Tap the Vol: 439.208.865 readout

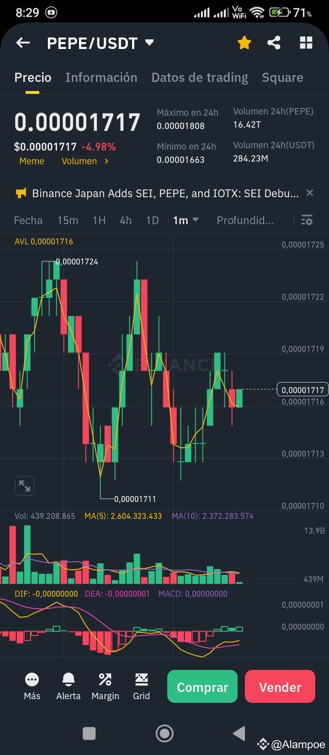point(45,516)
